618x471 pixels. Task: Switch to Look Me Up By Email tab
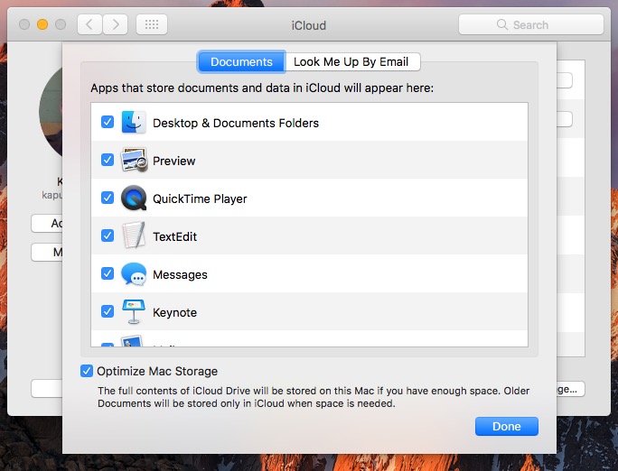coord(351,61)
